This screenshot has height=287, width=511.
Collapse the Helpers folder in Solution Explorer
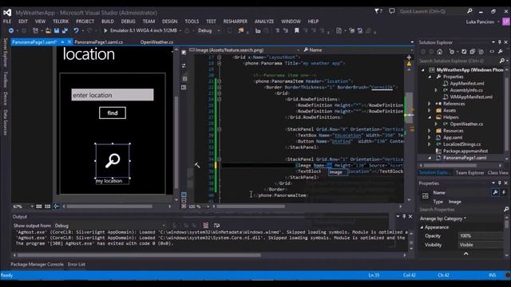pos(430,117)
